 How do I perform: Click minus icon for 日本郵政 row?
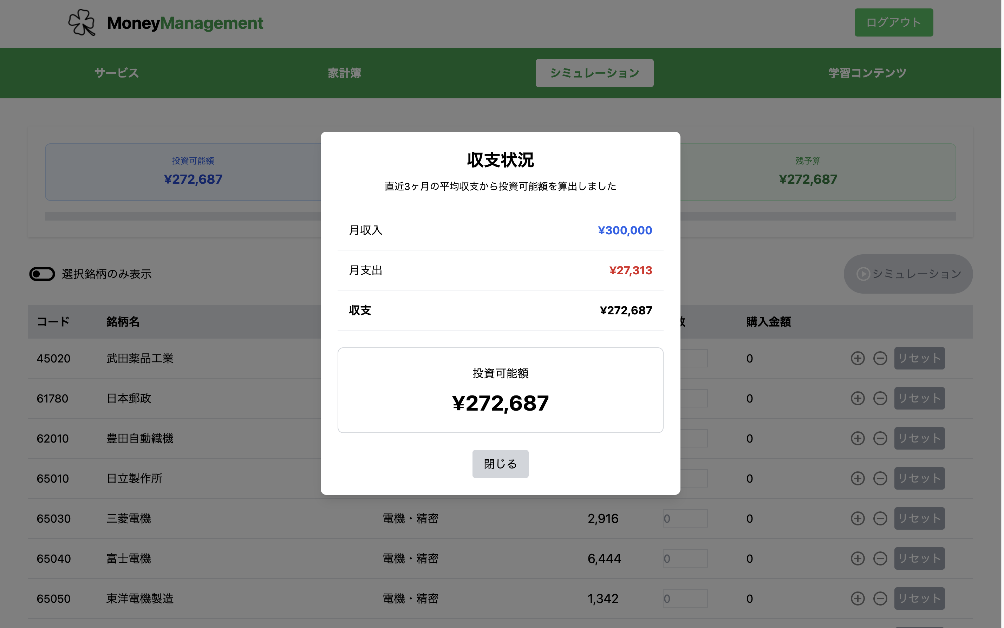(880, 398)
